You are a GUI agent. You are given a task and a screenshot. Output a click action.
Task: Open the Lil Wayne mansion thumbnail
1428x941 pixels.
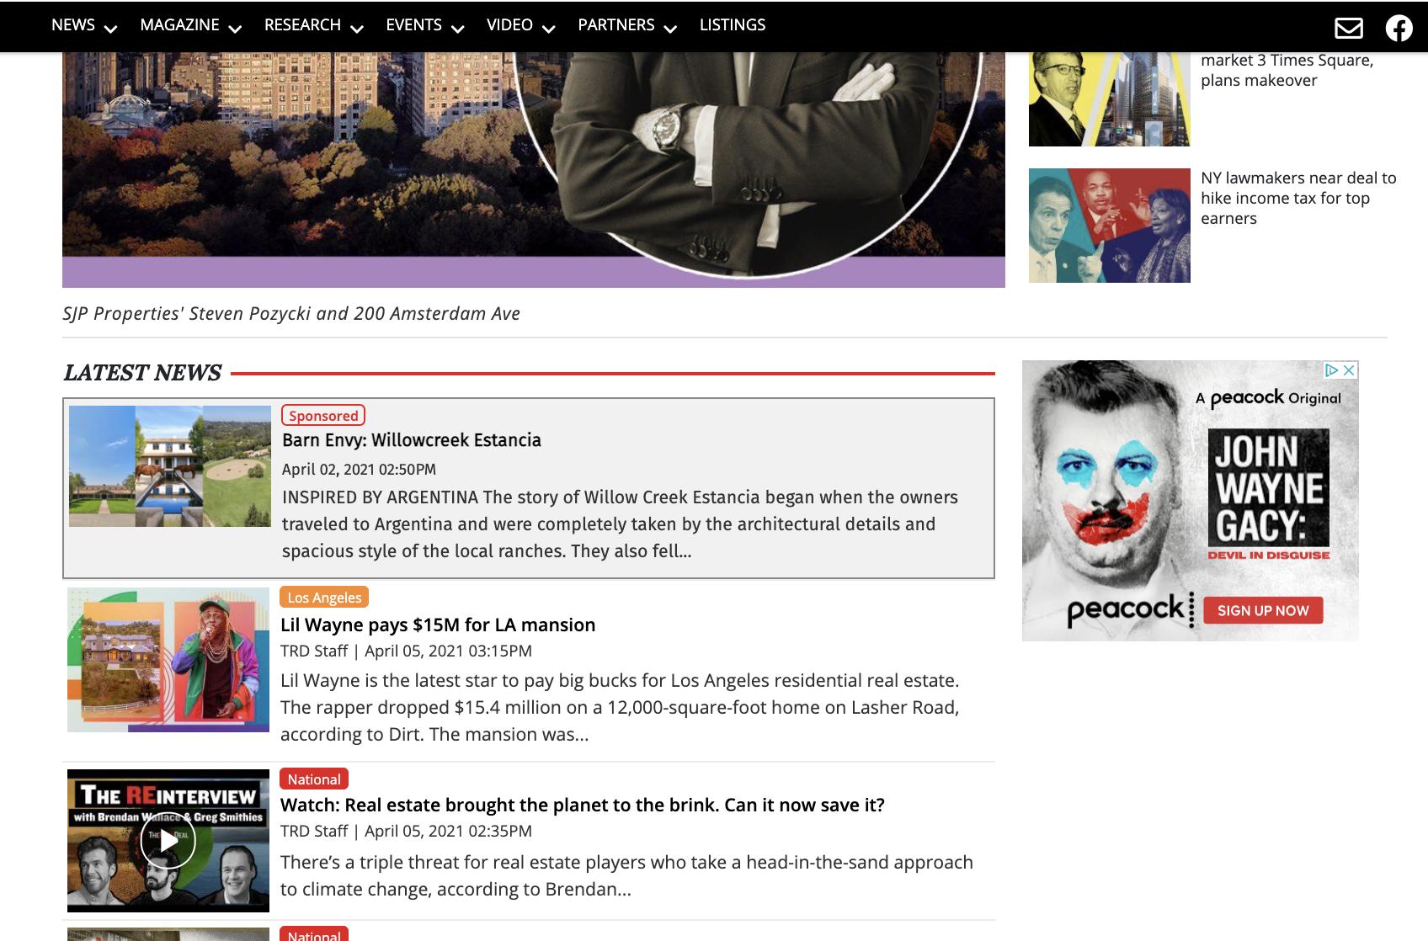[x=168, y=660]
